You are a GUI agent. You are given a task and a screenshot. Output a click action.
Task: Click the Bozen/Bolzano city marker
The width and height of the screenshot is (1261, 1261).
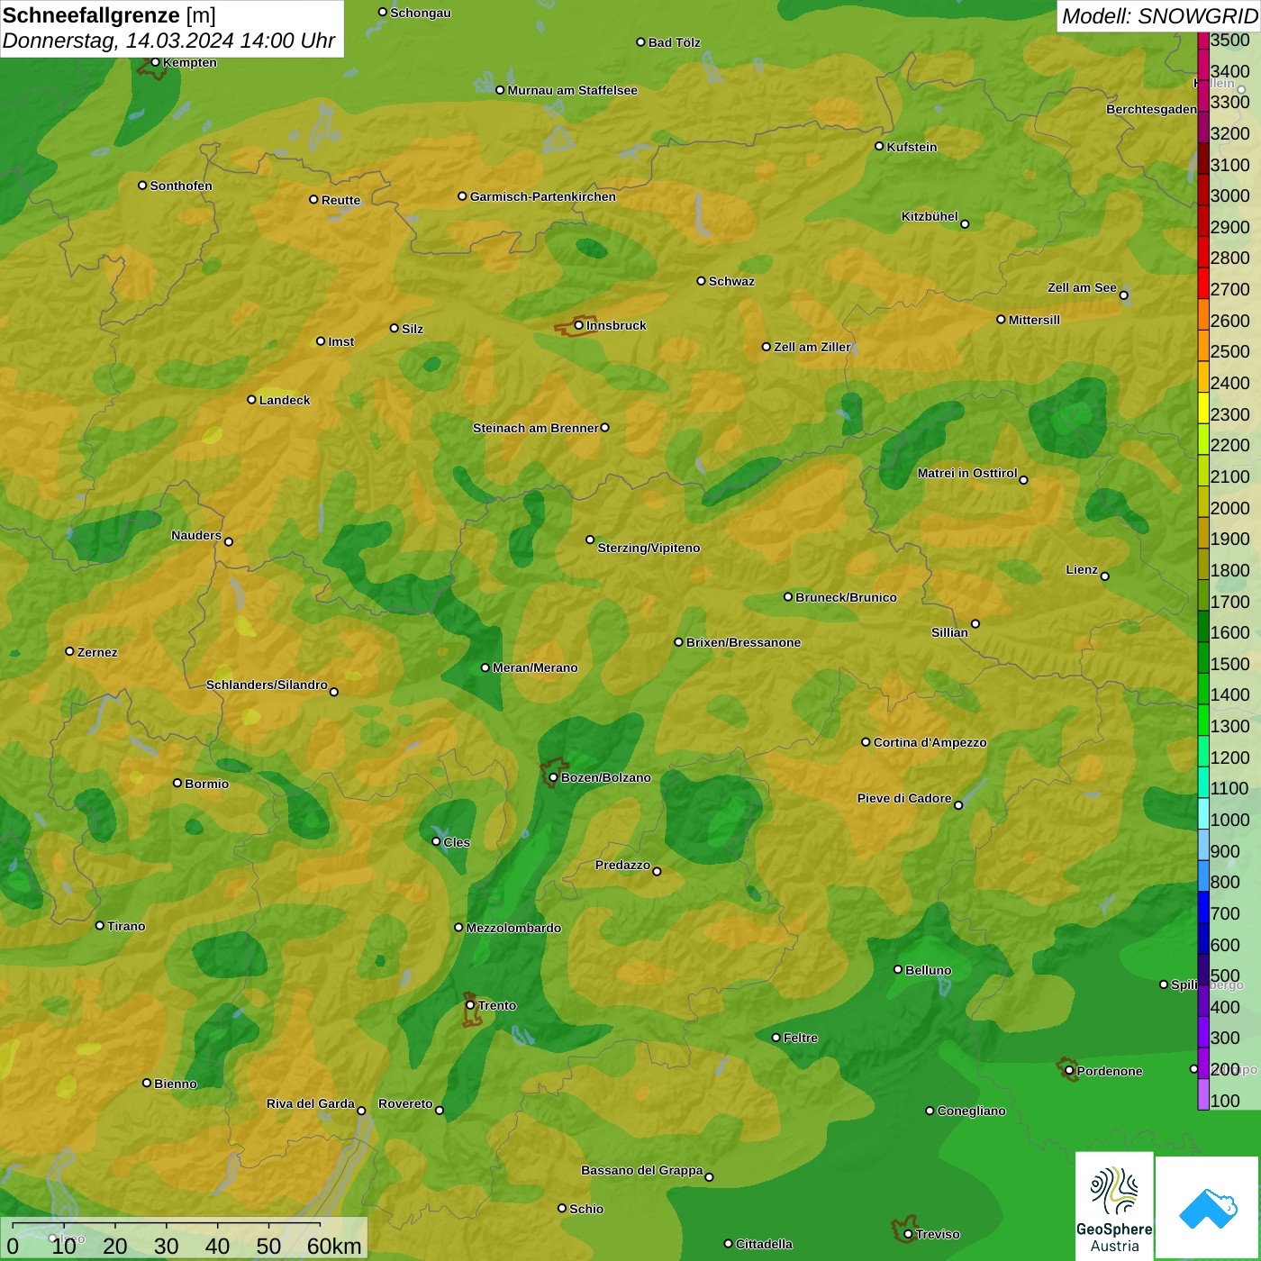coord(554,777)
